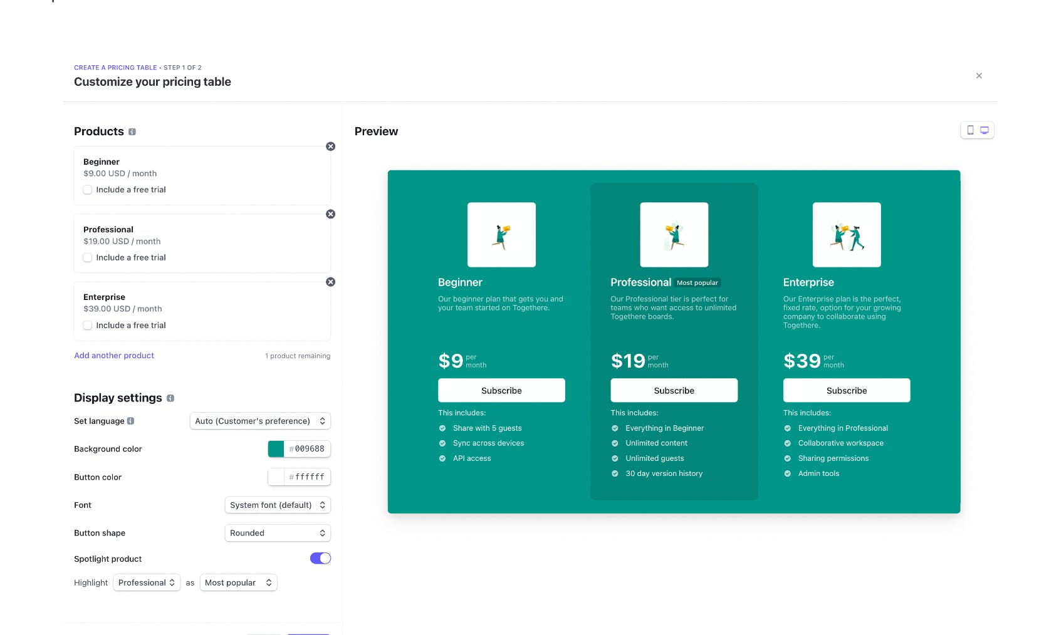The width and height of the screenshot is (1039, 635).
Task: Check free trial for Enterprise
Action: click(88, 325)
